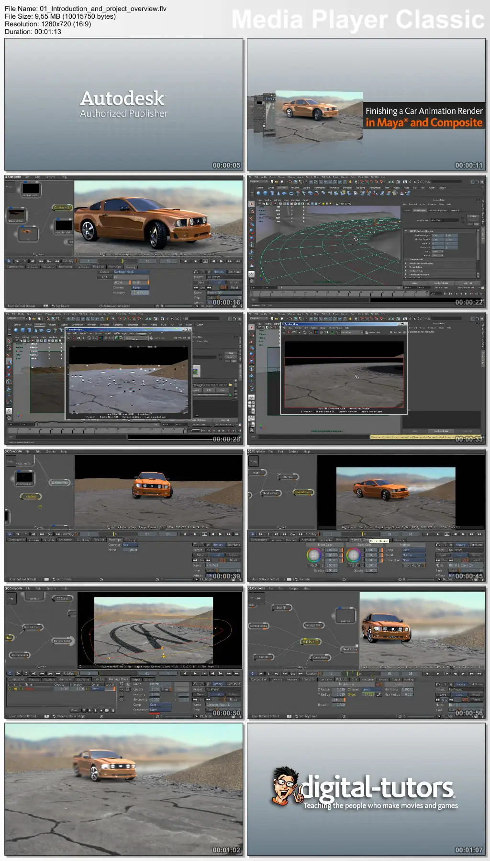The height and width of the screenshot is (861, 490).
Task: Open Comp 'Over' dropdown in 00:00:45 thumbnail
Action: click(x=413, y=550)
